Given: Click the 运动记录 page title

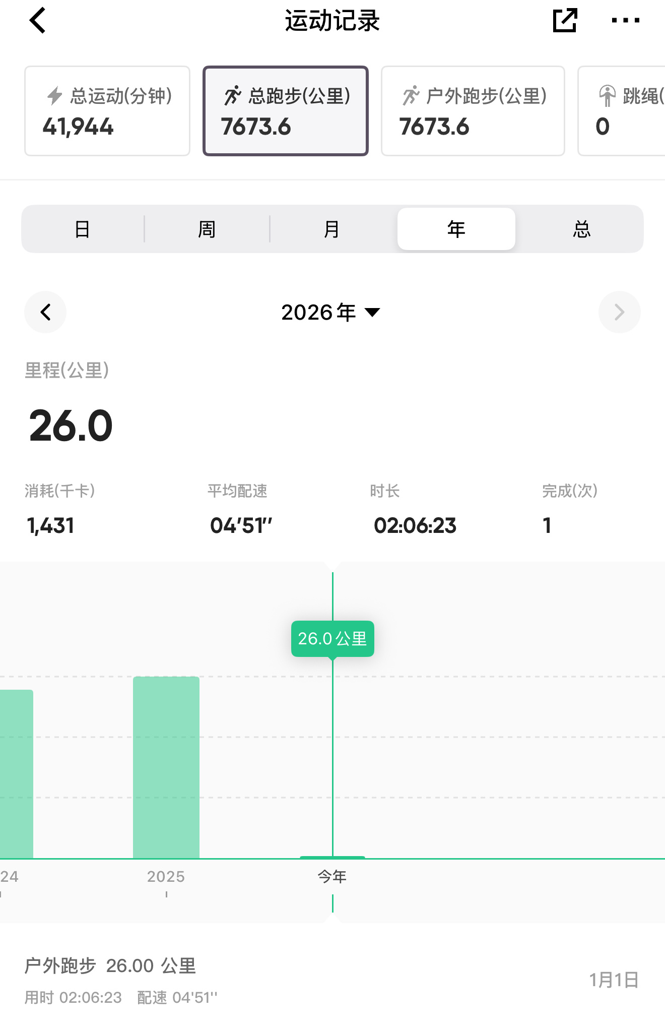Looking at the screenshot, I should click(332, 21).
